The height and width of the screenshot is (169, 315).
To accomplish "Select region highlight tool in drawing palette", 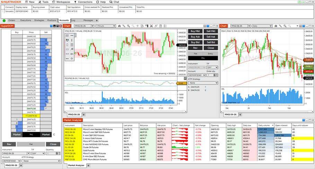I will click(x=72, y=50).
